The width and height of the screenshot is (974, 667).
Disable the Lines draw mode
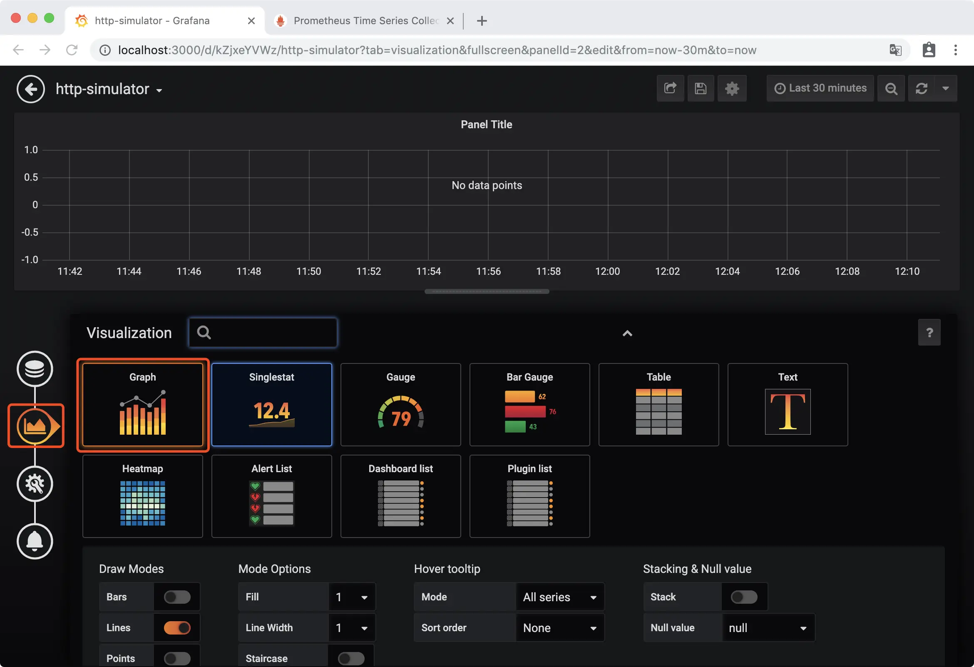pos(177,627)
